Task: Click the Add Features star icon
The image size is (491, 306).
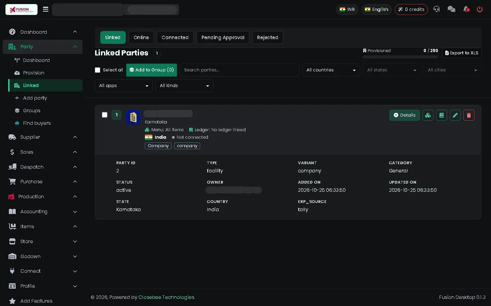Action: (x=12, y=301)
